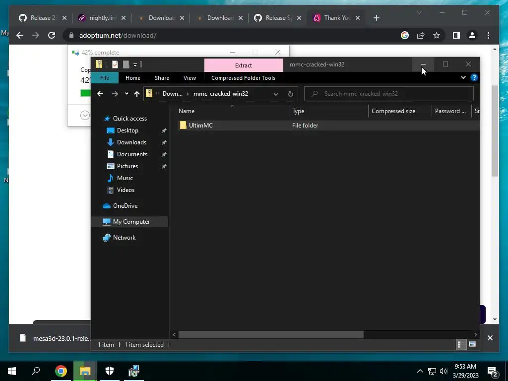Switch to the Share ribbon tab
Screen dimensions: 508x381
point(162,78)
